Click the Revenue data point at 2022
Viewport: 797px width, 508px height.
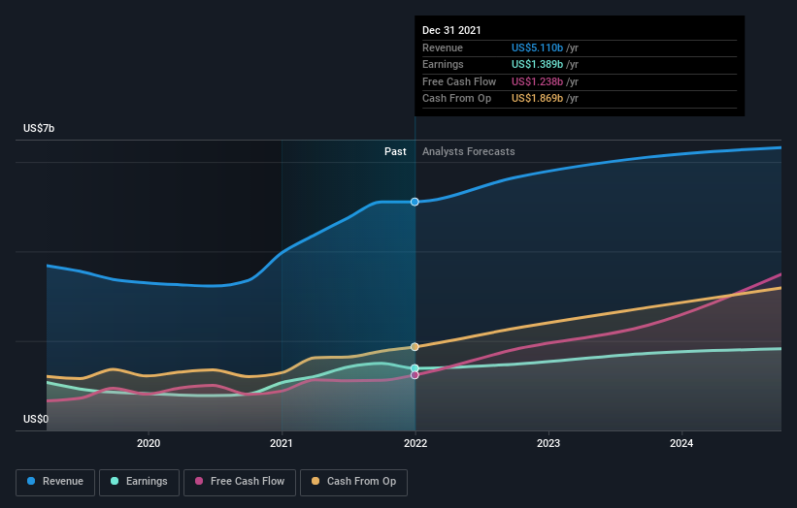coord(415,202)
